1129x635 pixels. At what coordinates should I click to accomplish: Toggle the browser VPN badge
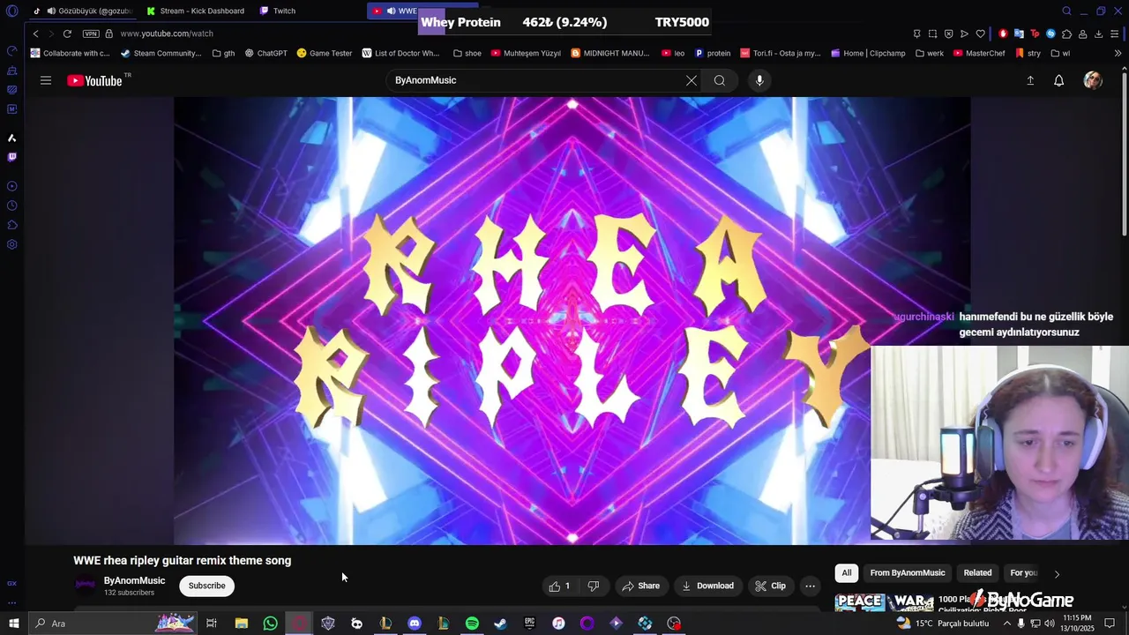(x=91, y=34)
